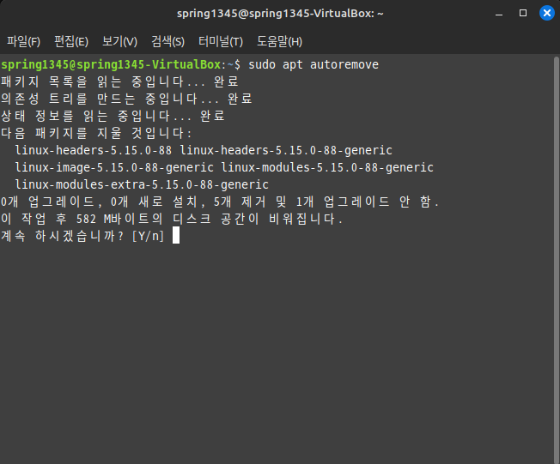The height and width of the screenshot is (464, 560).
Task: Click the '[Y/n]' confirmation prompt
Action: (x=148, y=236)
